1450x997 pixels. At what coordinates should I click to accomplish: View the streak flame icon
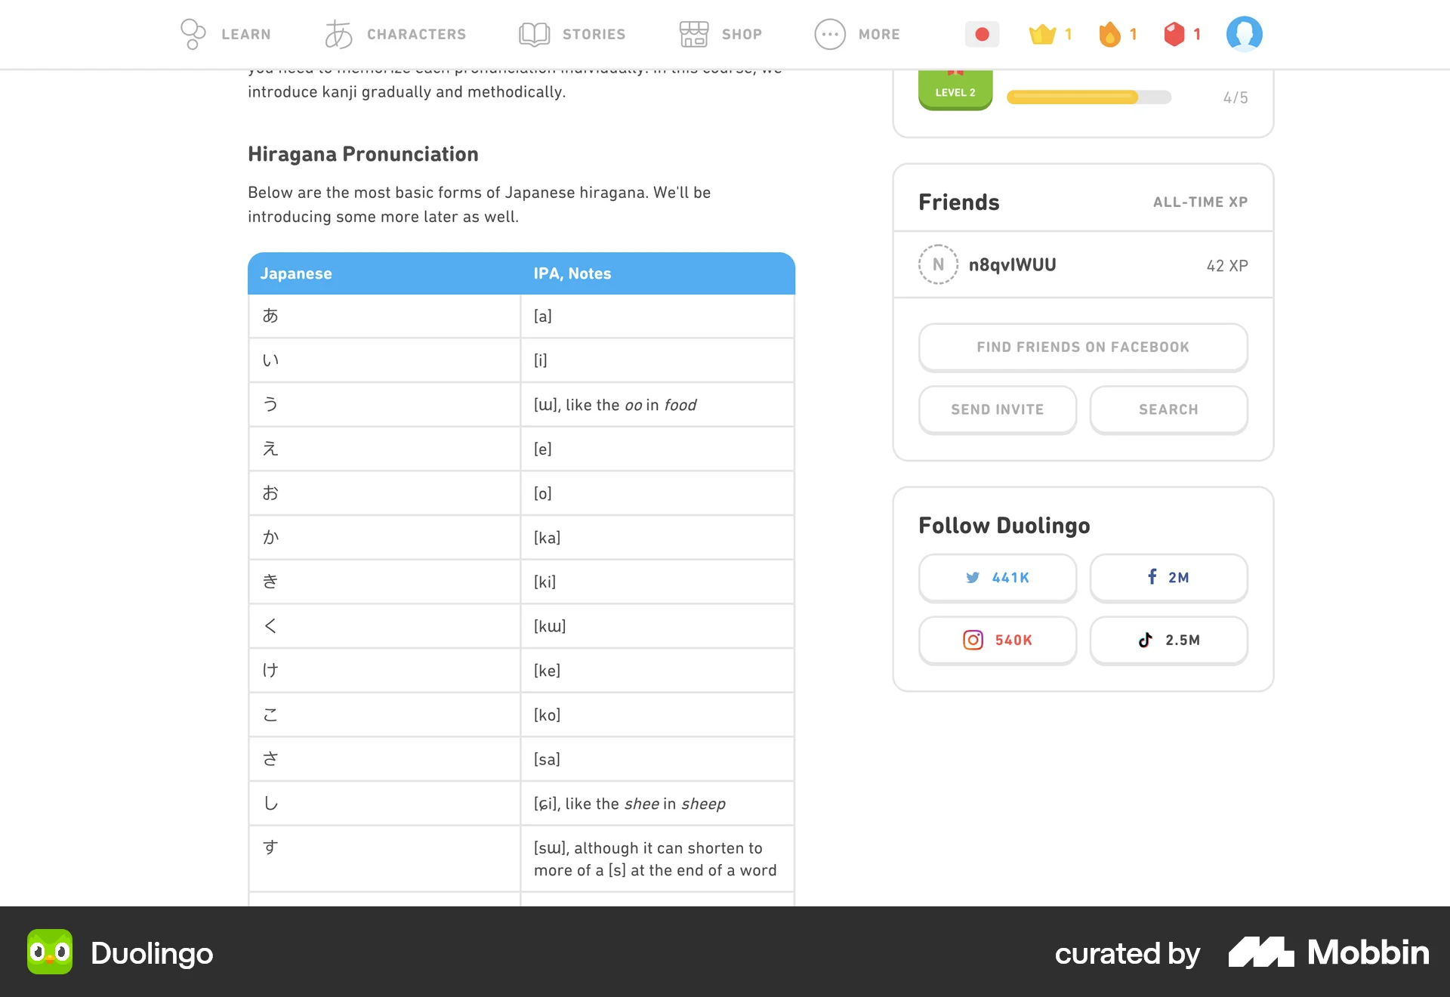[x=1109, y=34]
